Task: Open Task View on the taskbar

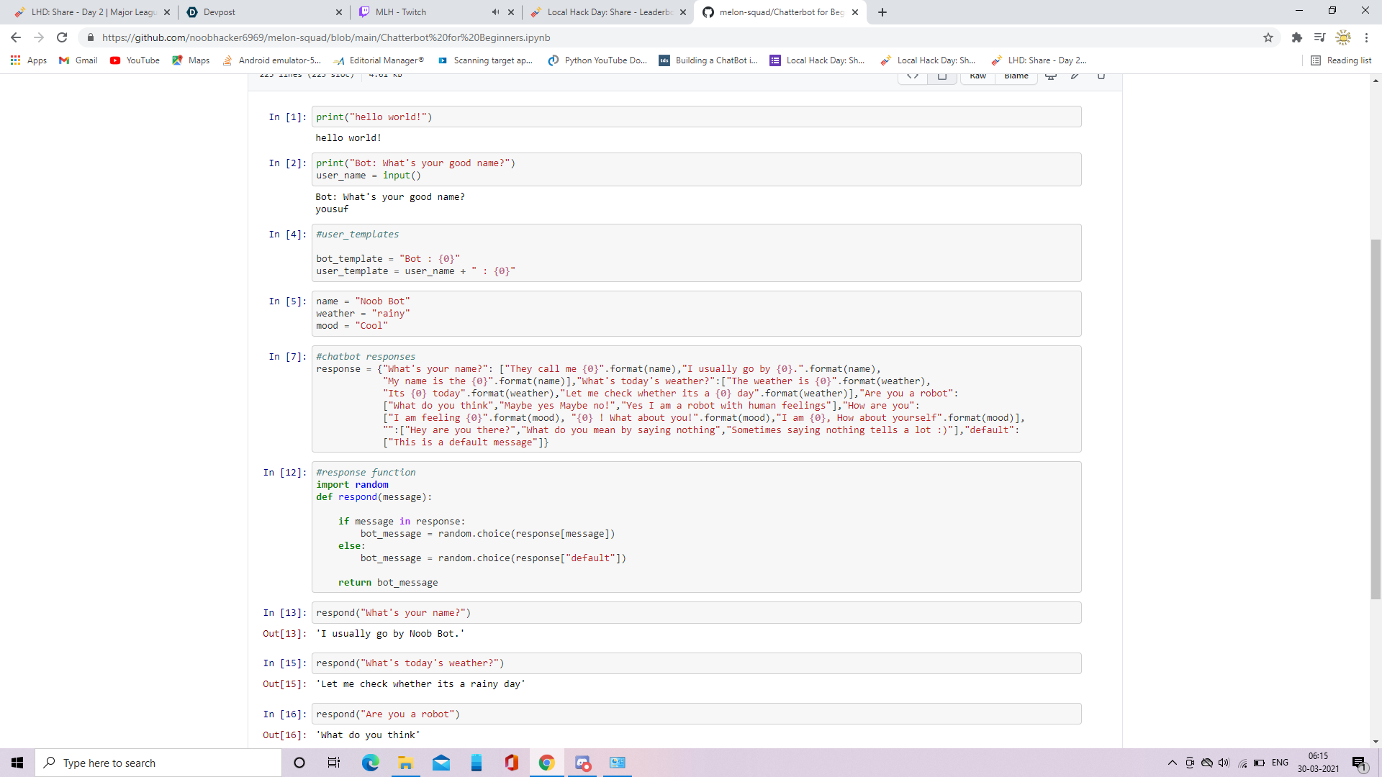Action: pos(334,763)
